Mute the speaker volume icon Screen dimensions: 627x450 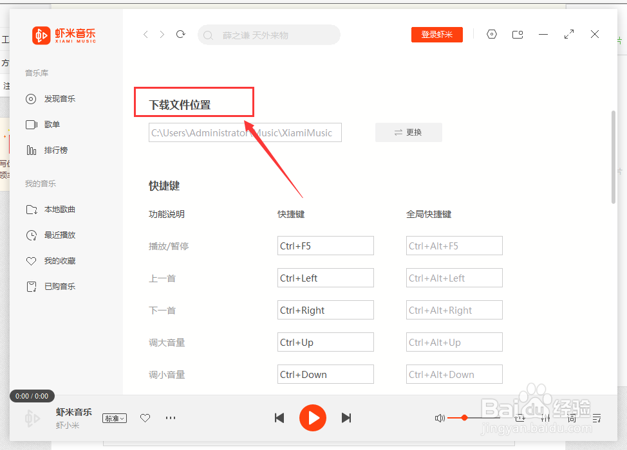point(440,418)
